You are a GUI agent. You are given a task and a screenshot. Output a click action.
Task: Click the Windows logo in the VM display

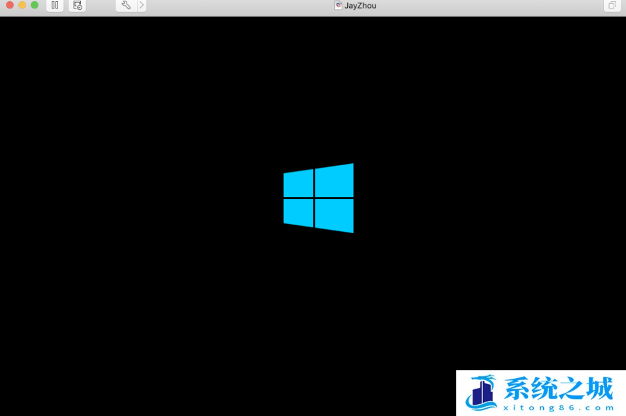point(319,198)
